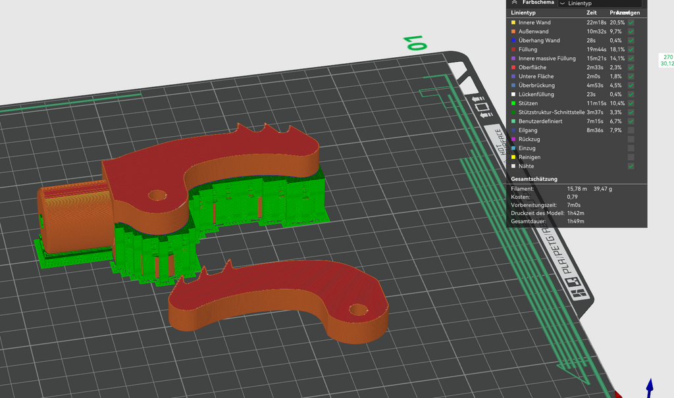Click the bright green Stützen color icon
The height and width of the screenshot is (398, 674).
[x=513, y=103]
